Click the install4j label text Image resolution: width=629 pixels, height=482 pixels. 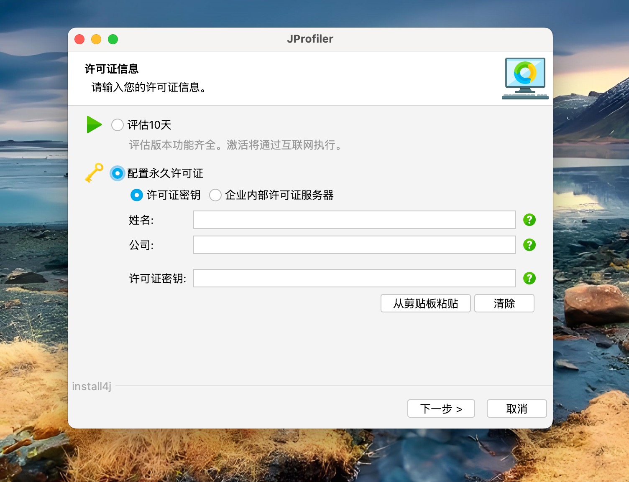(92, 386)
